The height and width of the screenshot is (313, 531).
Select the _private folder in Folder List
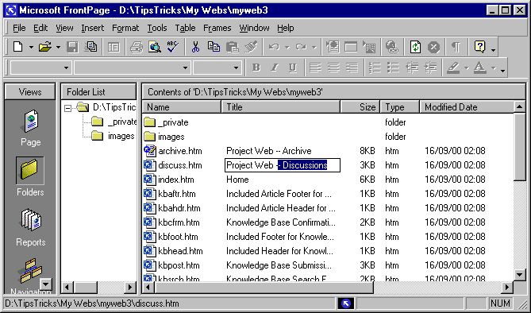tap(114, 122)
